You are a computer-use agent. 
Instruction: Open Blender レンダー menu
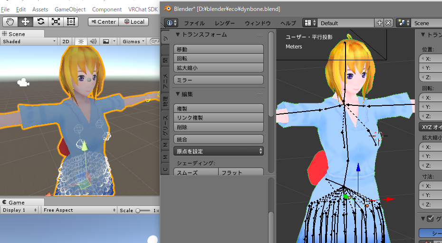coord(225,23)
